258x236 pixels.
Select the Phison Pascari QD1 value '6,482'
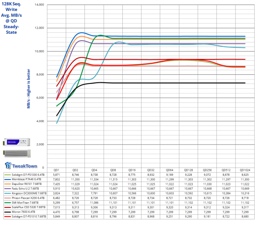[57, 198]
